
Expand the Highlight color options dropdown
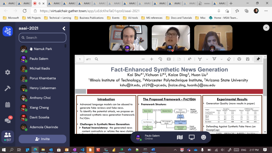(222, 59)
